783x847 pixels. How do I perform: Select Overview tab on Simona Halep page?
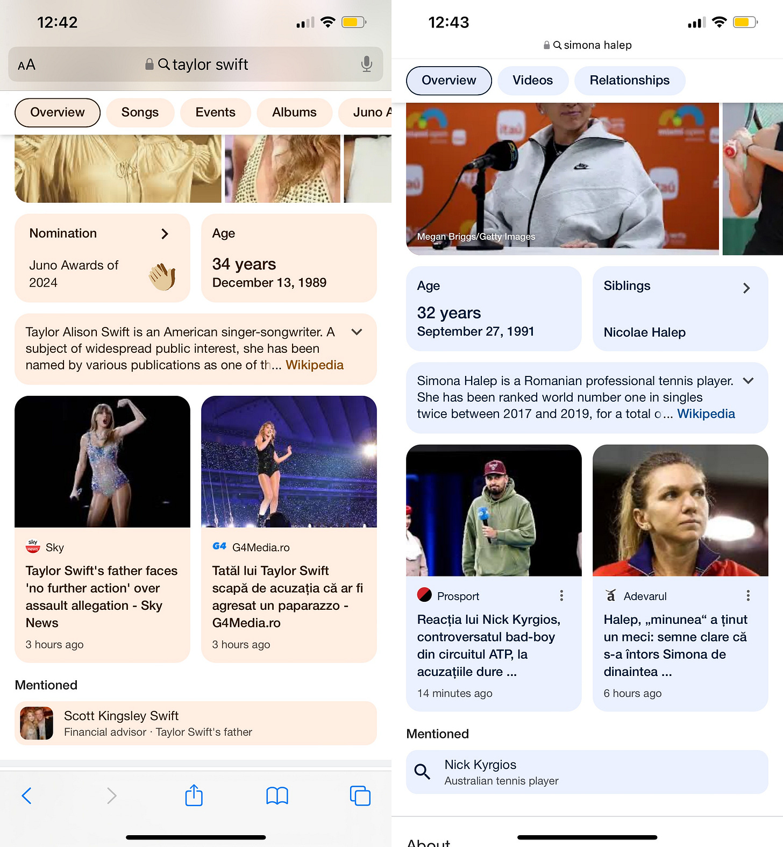449,81
